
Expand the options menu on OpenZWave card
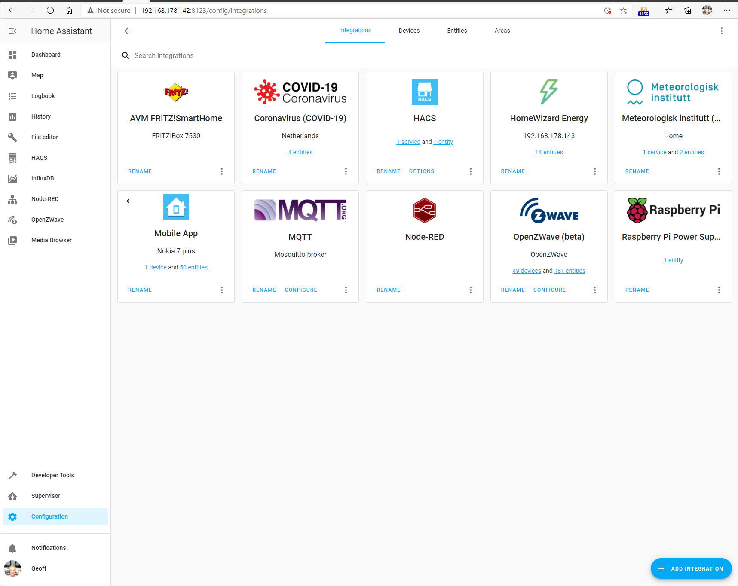pyautogui.click(x=595, y=290)
